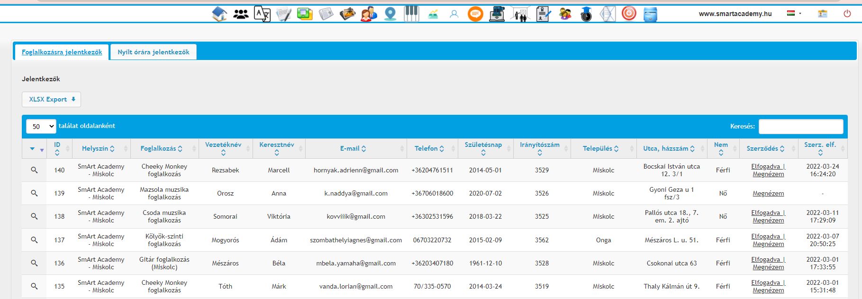Screen dimensions: 862x299
Task: Open the blue archive drawer icon
Action: click(650, 14)
